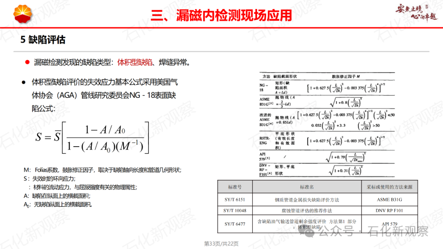The width and height of the screenshot is (443, 249).
Task: Click the RSTRENG method cell
Action: 265,141
